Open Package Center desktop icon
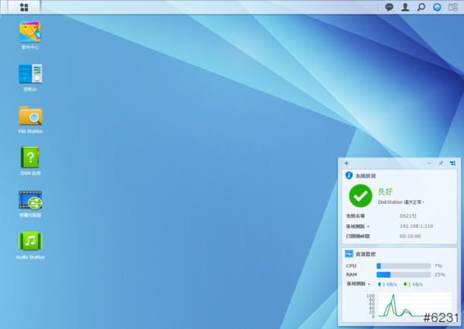Viewport: 464px width, 329px height. [30, 32]
